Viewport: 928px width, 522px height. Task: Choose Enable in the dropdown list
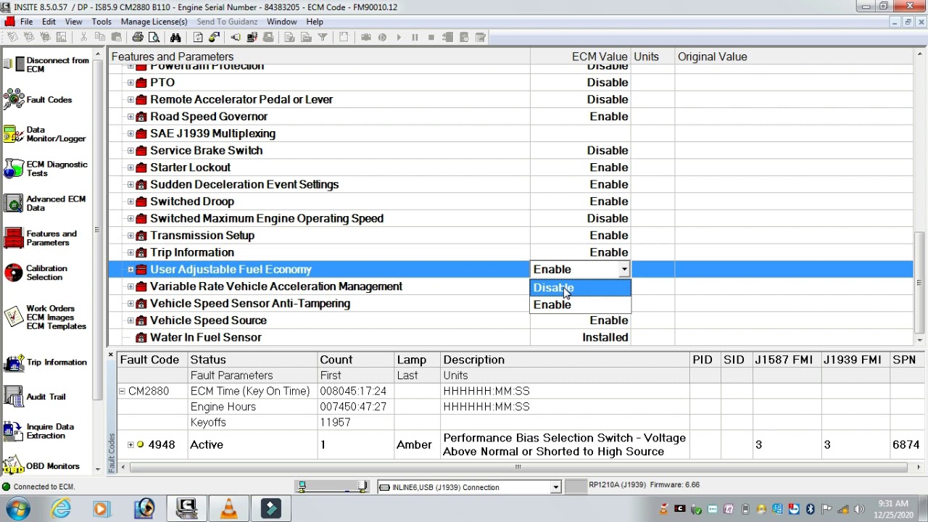(x=581, y=304)
